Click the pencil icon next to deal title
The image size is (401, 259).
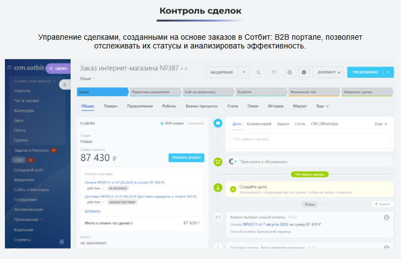tap(185, 69)
